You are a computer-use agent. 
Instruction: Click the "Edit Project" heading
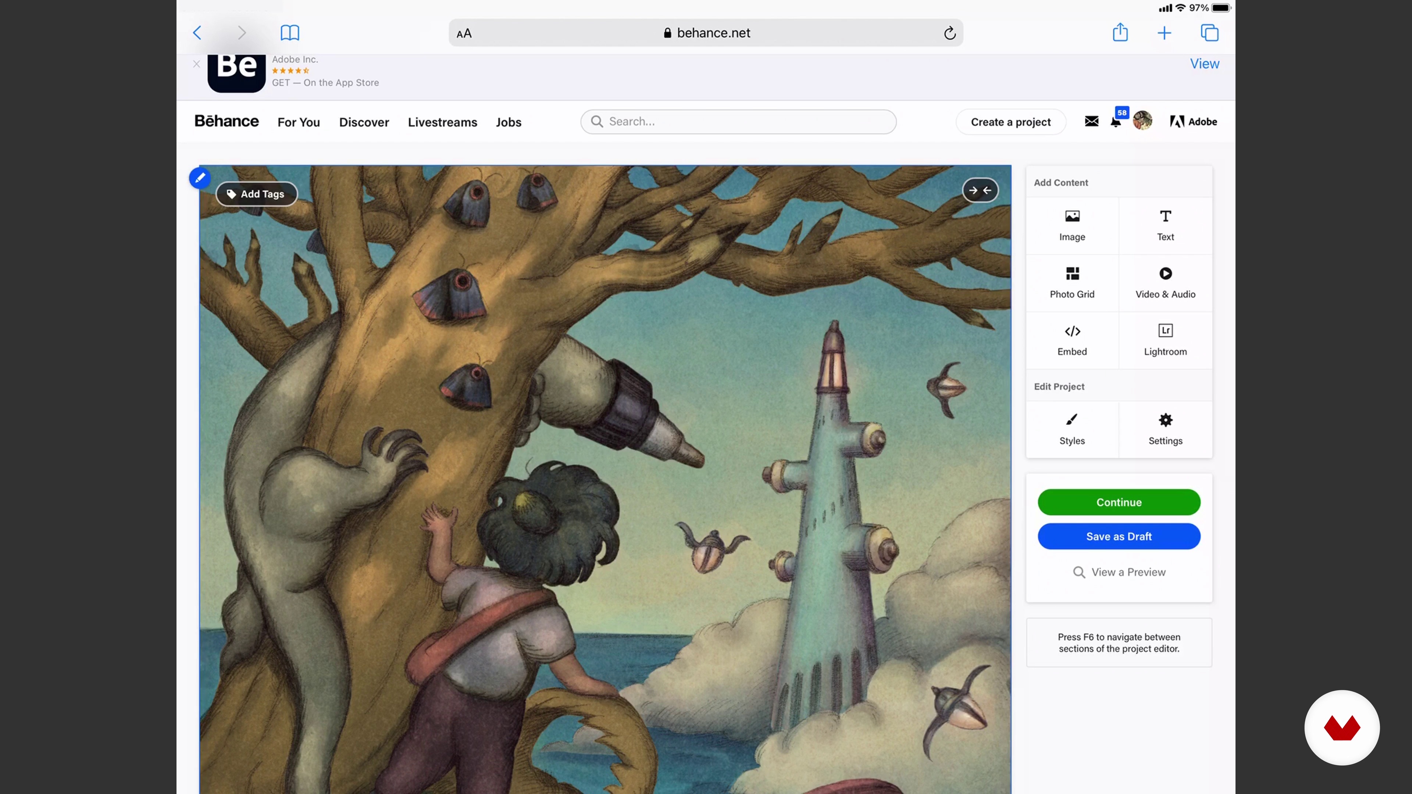click(1059, 386)
